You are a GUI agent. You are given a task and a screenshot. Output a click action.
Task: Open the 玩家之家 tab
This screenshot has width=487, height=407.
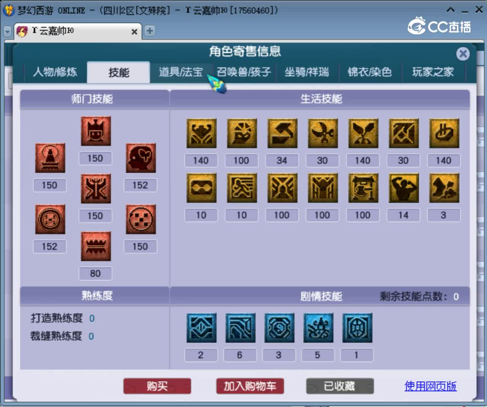click(x=433, y=72)
